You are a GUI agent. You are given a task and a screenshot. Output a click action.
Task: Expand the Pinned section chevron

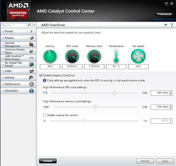point(3,32)
